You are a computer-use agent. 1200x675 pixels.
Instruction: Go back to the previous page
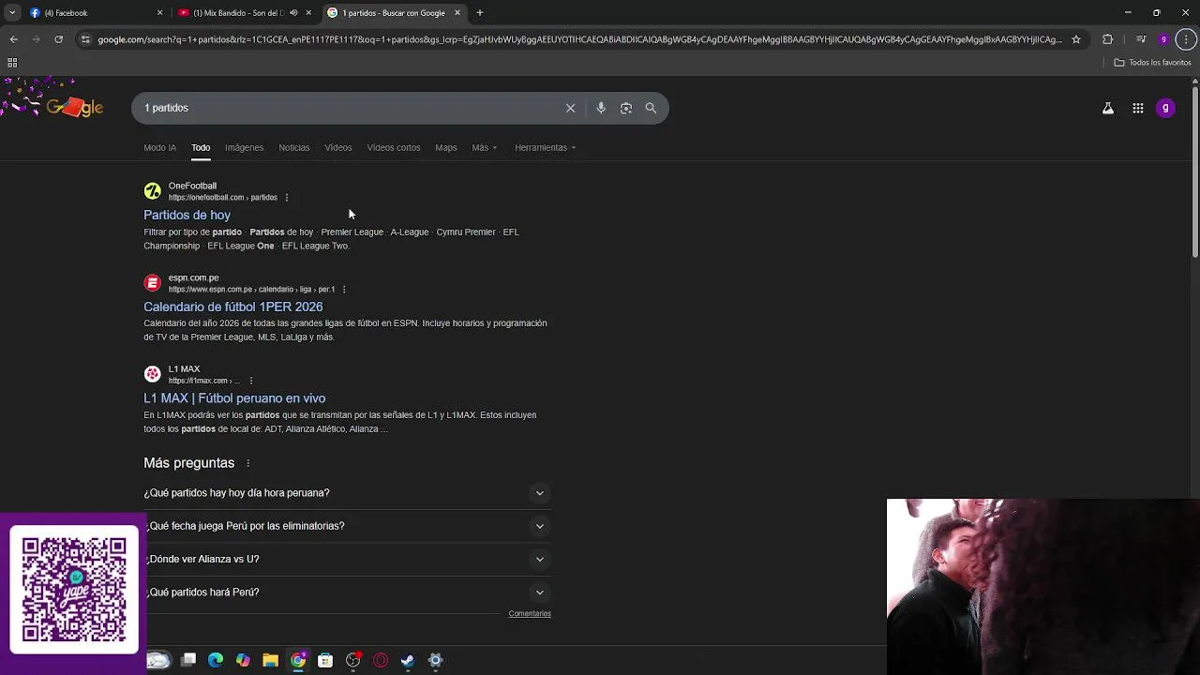pos(13,39)
